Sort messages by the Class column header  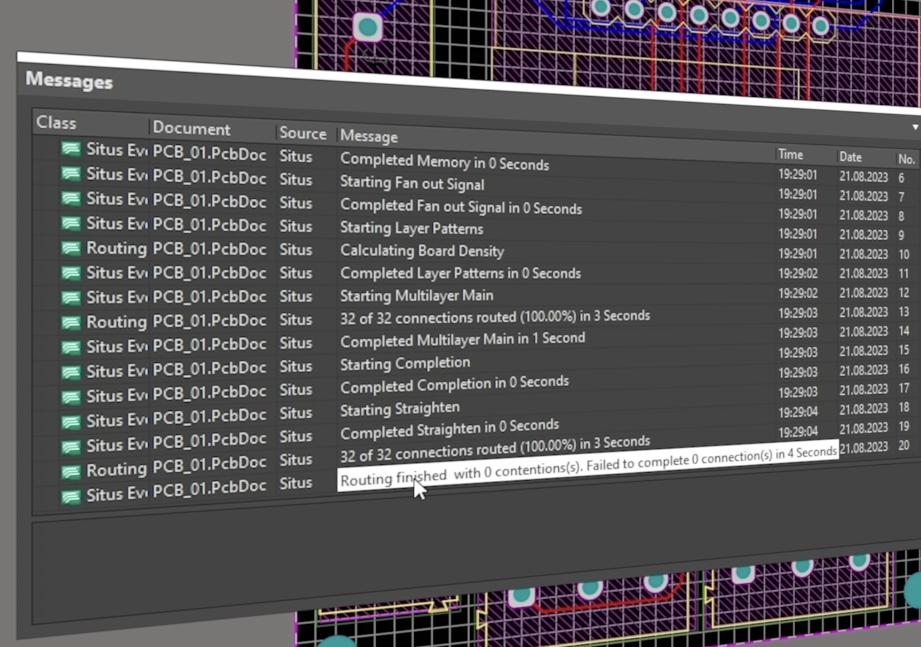tap(56, 123)
